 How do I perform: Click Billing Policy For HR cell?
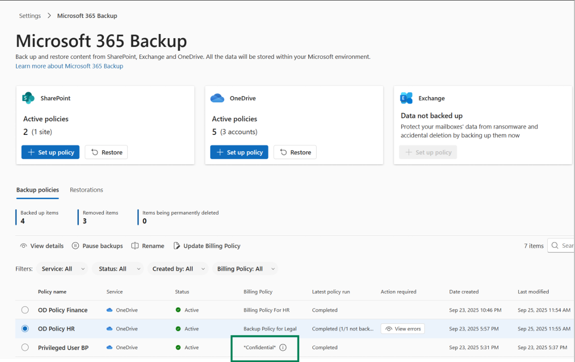[x=267, y=310]
